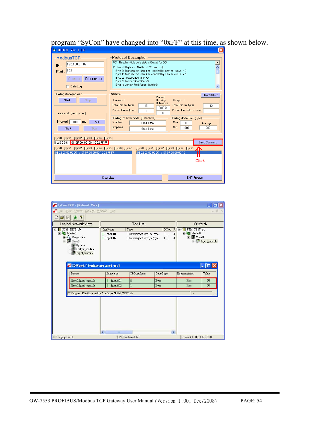309x437 pixels.
Task: Click the Disconnect button
Action: point(94,79)
